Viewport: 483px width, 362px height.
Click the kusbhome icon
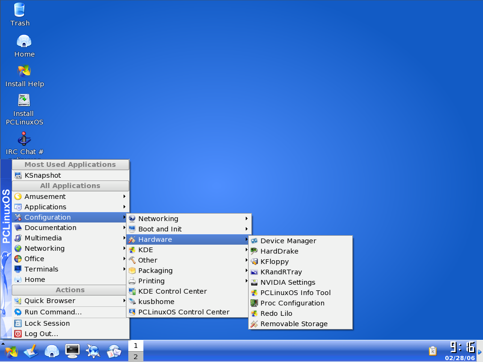coord(132,302)
